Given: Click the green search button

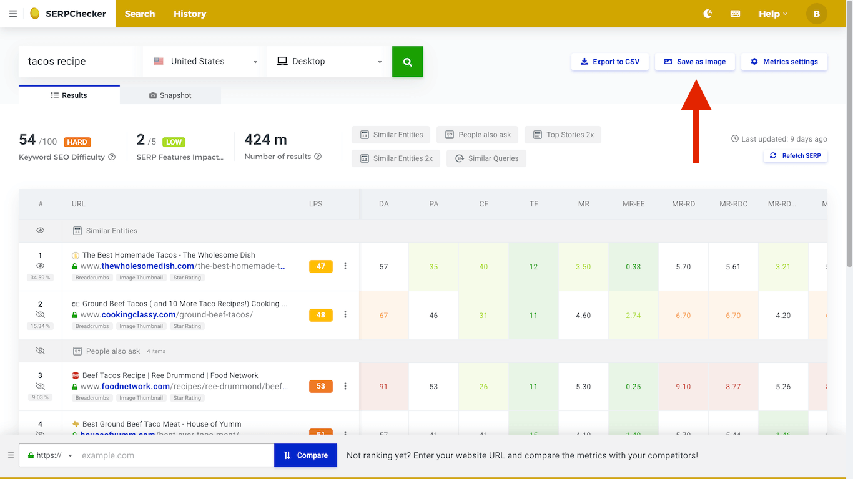Looking at the screenshot, I should 408,62.
